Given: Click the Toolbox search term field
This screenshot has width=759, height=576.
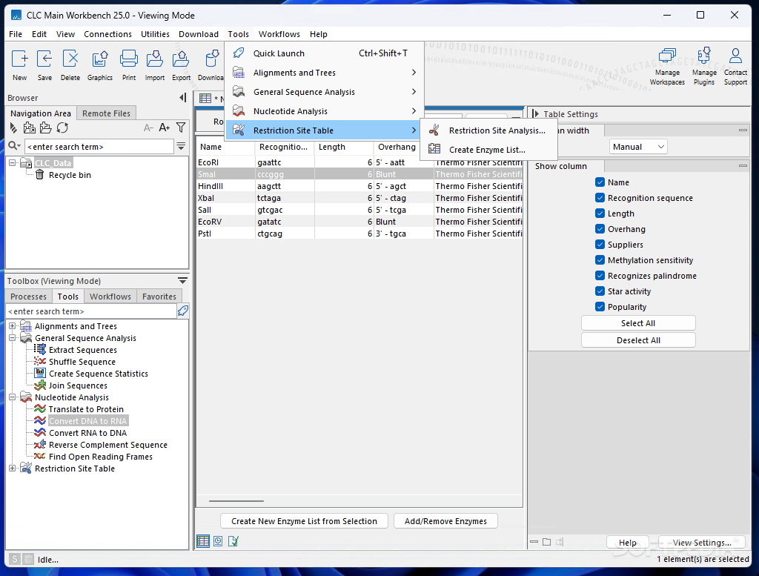Looking at the screenshot, I should coord(91,311).
